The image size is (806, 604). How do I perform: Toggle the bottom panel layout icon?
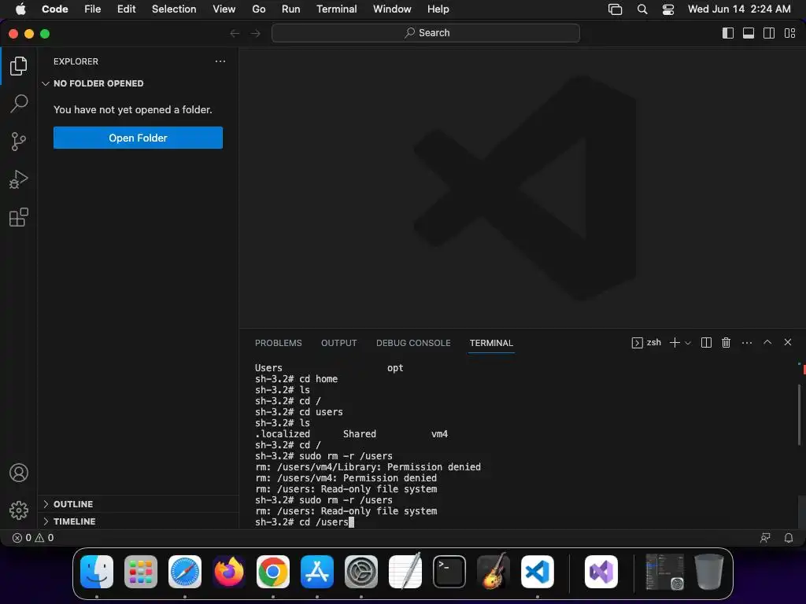pyautogui.click(x=749, y=33)
